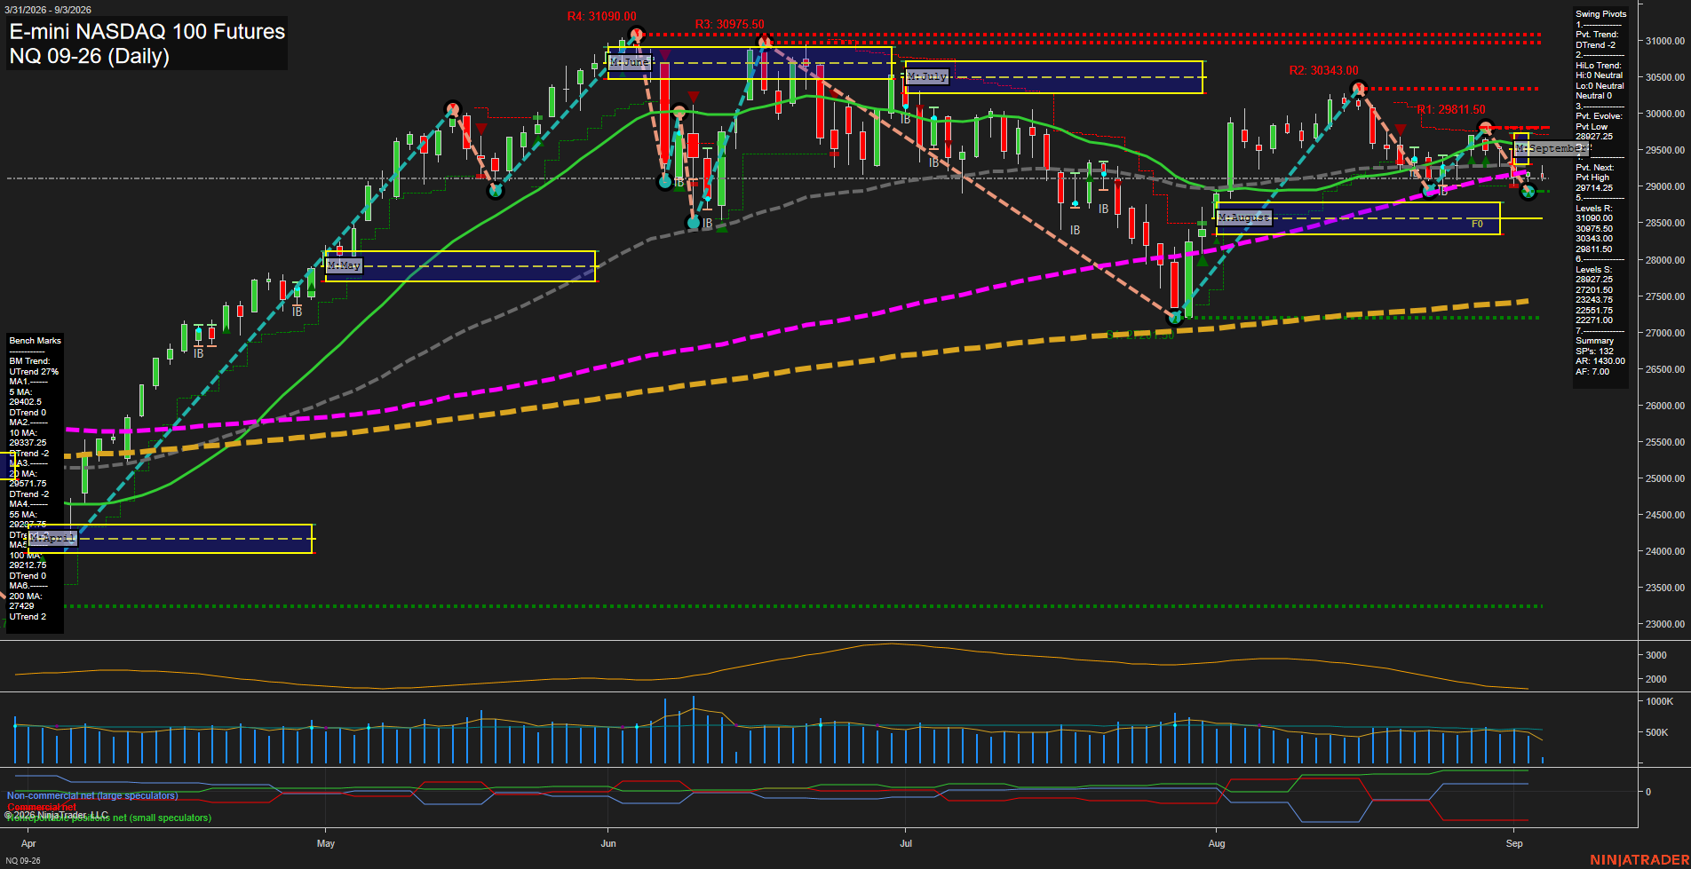Click the Bench Marks panel title
This screenshot has height=869, width=1691.
pos(36,341)
